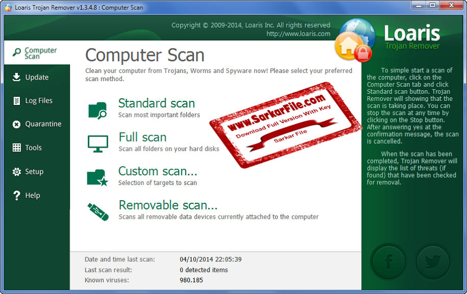Click the Update download arrow icon
This screenshot has width=467, height=294.
[17, 77]
